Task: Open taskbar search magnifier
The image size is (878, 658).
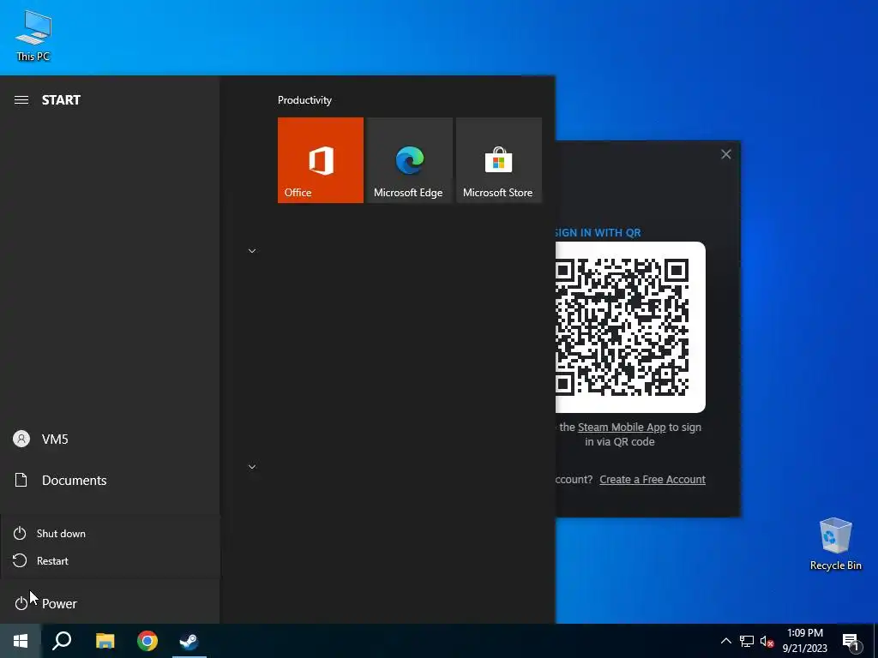Action: [62, 641]
